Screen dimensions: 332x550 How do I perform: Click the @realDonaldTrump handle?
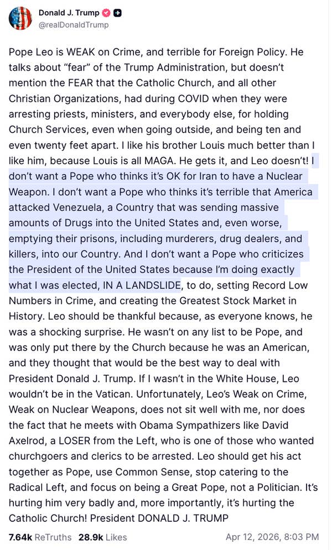pyautogui.click(x=73, y=25)
